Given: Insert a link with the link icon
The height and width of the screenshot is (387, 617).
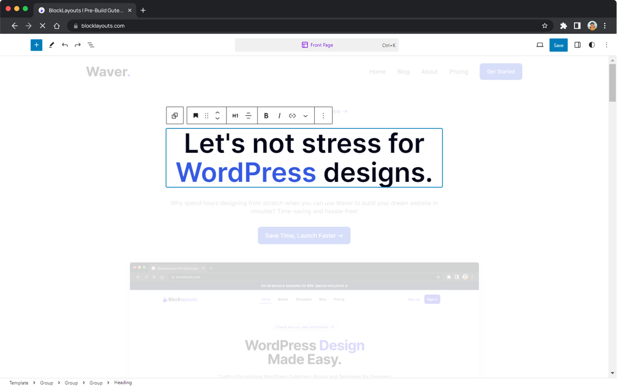Looking at the screenshot, I should [x=292, y=116].
